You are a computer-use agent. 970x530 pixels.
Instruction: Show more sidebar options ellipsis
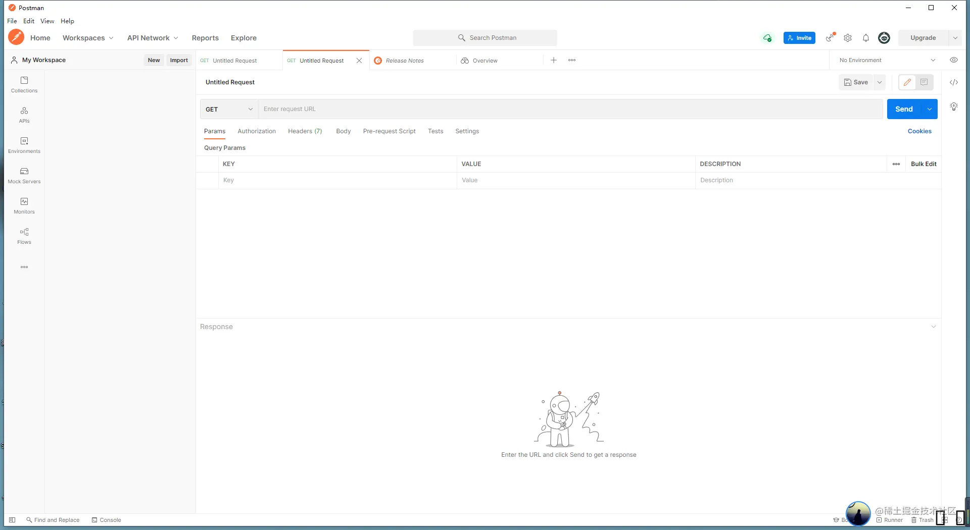click(x=24, y=267)
